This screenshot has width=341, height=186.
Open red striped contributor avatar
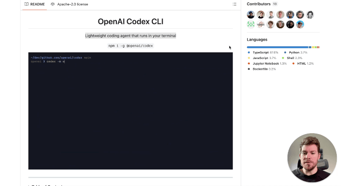[261, 24]
